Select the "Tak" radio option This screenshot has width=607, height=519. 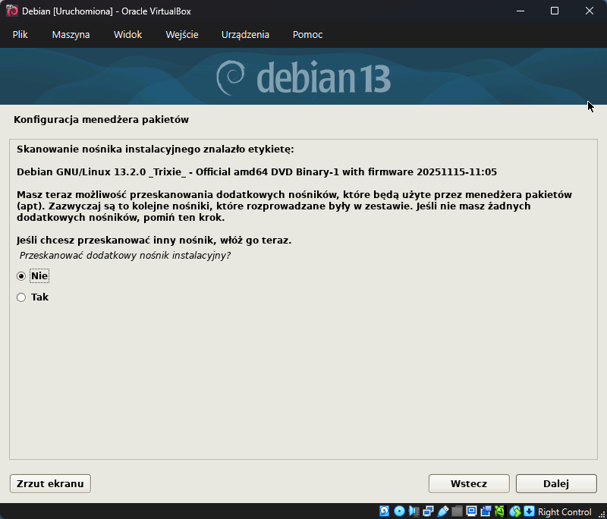tap(21, 297)
